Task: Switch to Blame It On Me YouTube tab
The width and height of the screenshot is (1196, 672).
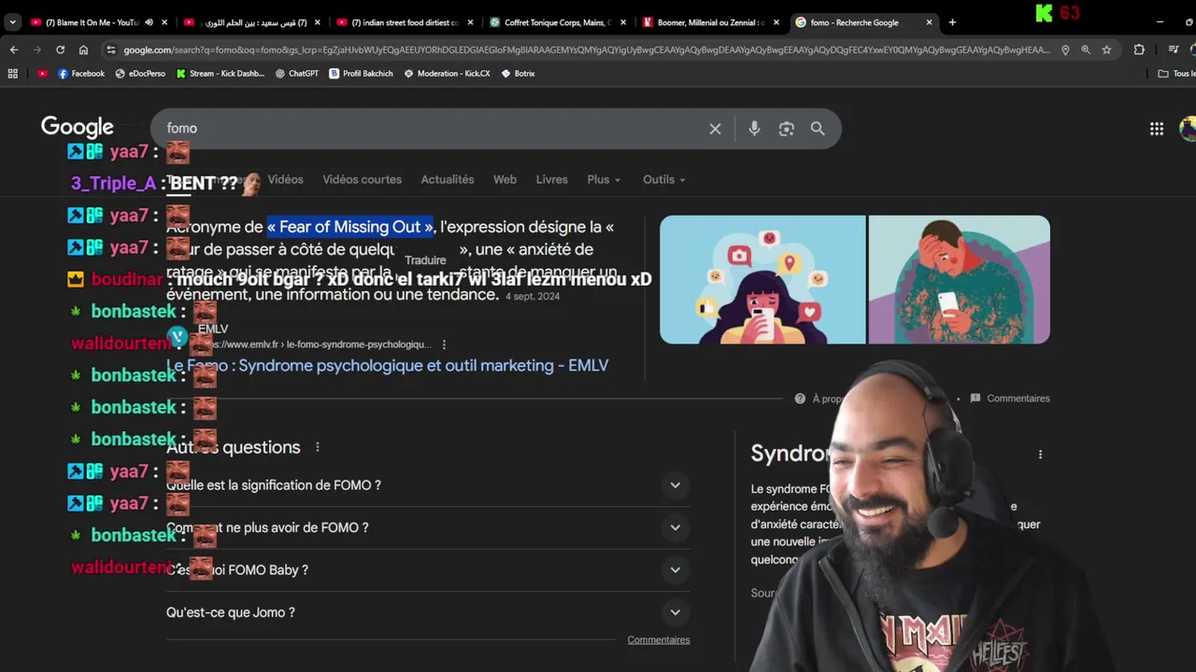Action: [90, 22]
